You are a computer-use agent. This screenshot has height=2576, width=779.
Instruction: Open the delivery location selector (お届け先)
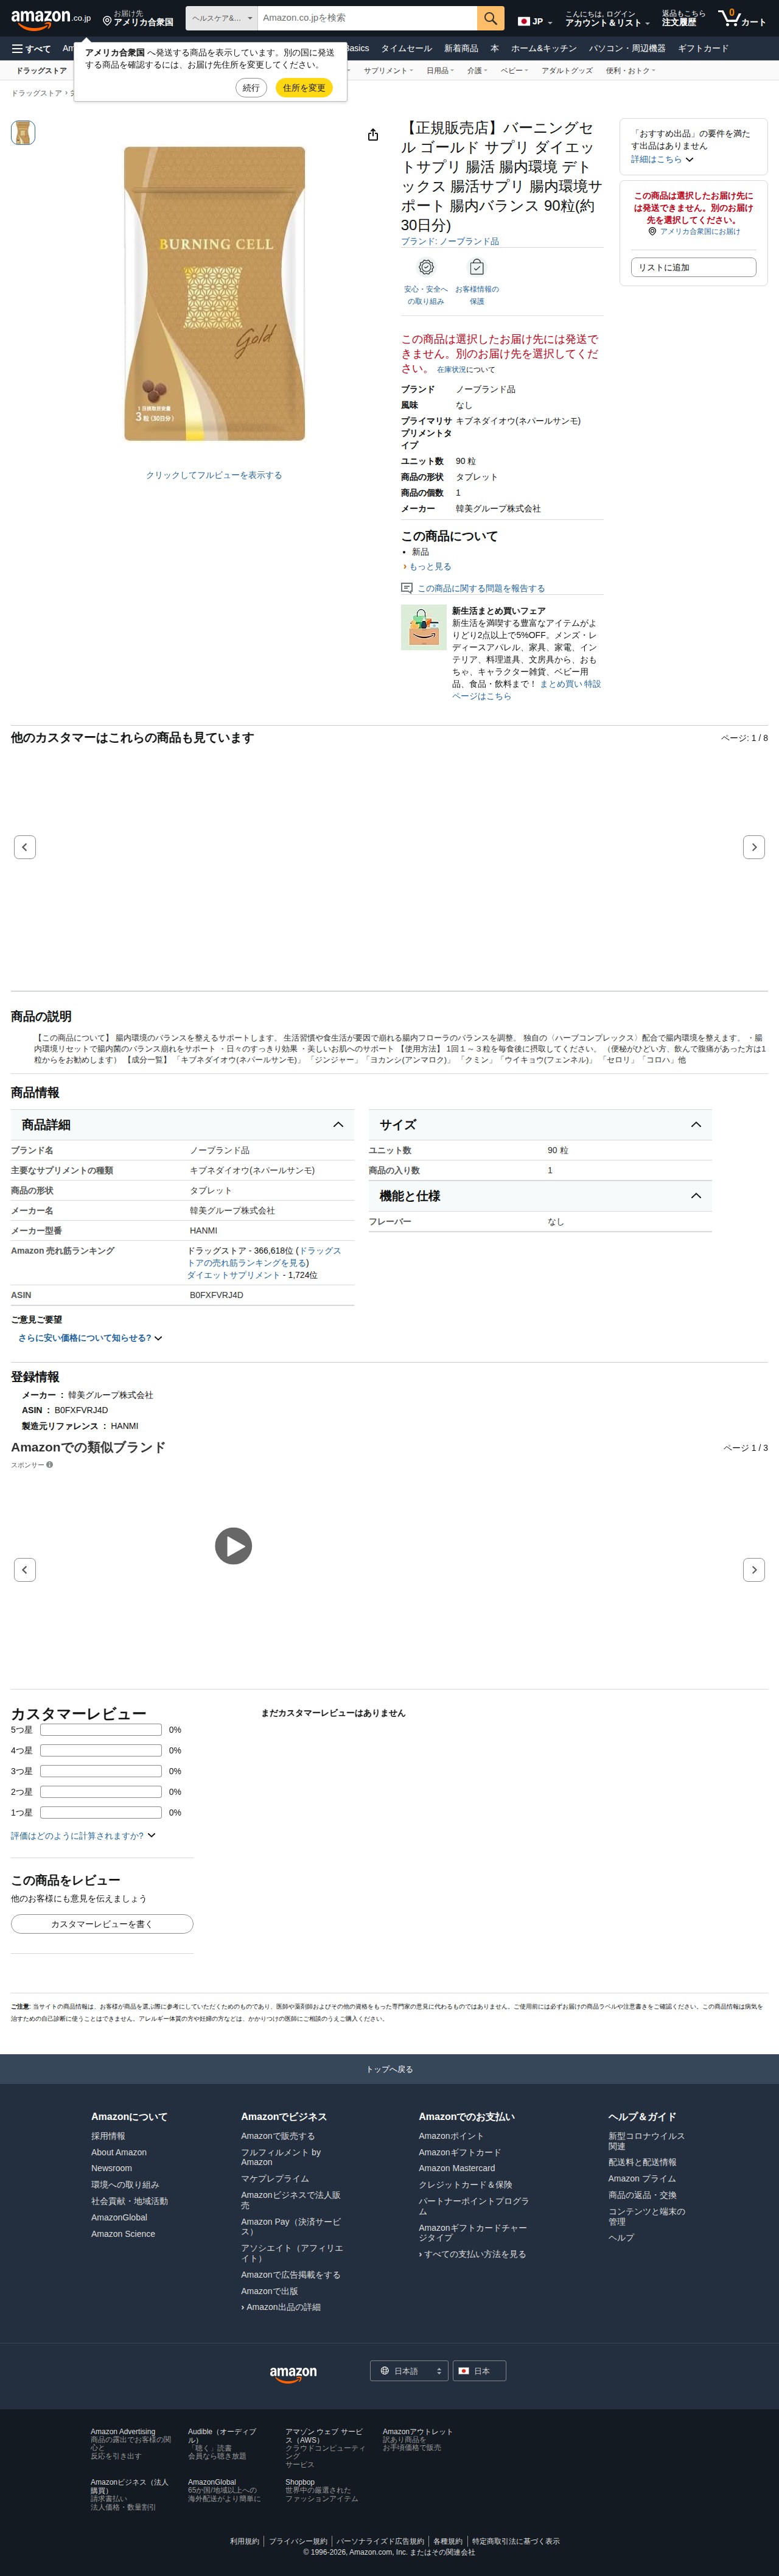pyautogui.click(x=138, y=18)
